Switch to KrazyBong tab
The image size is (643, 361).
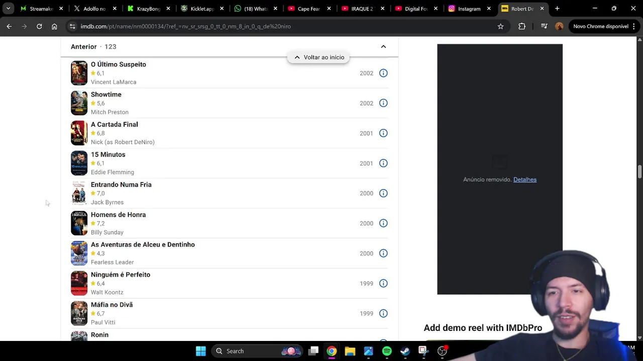(148, 9)
